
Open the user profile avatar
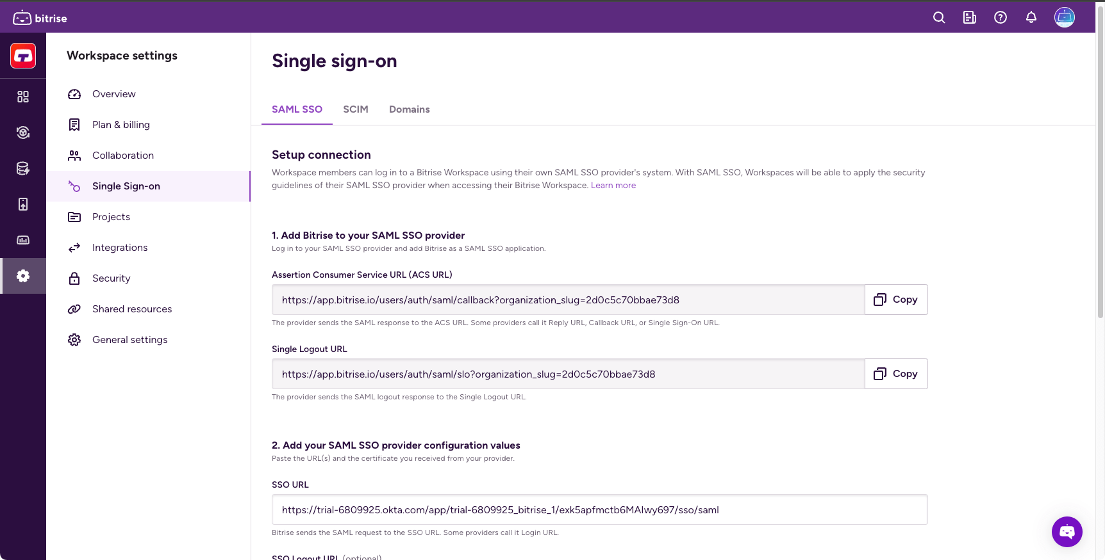coord(1065,17)
